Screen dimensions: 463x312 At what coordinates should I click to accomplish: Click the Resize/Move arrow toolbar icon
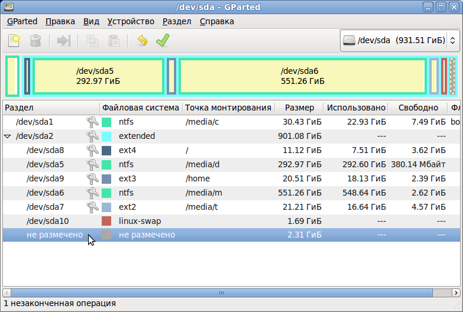[63, 40]
